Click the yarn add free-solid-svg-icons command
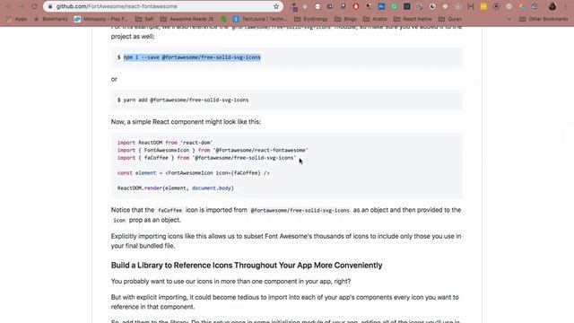The width and height of the screenshot is (574, 323). click(x=186, y=100)
